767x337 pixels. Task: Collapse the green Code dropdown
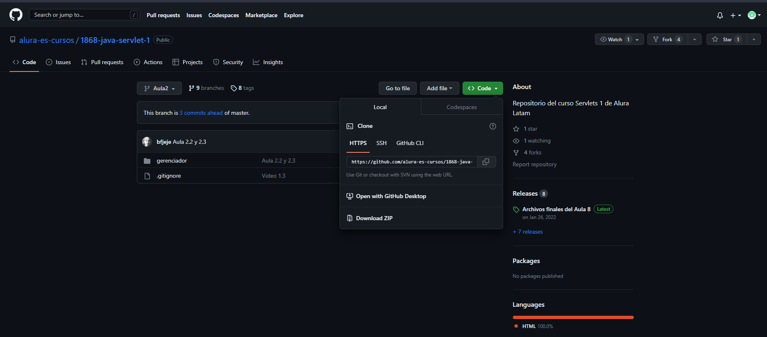click(x=483, y=88)
